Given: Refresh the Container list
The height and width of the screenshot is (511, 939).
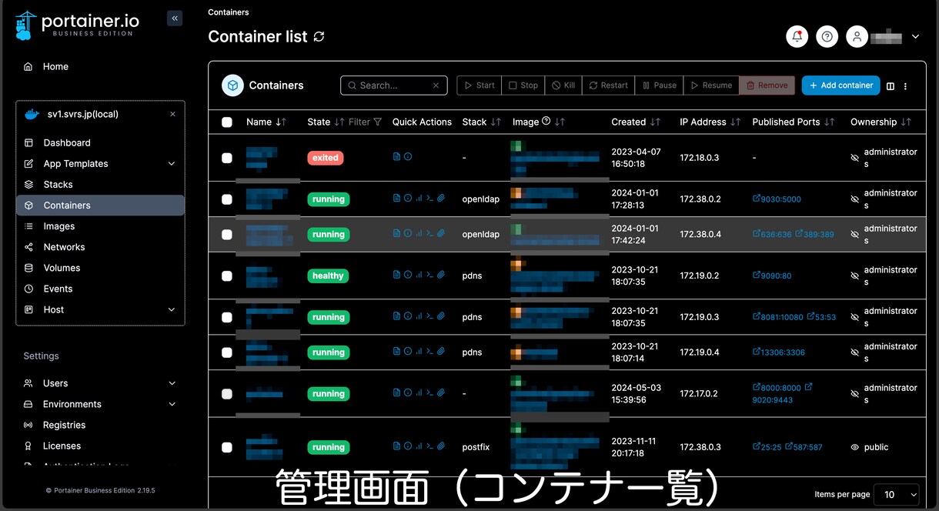Looking at the screenshot, I should coord(319,36).
